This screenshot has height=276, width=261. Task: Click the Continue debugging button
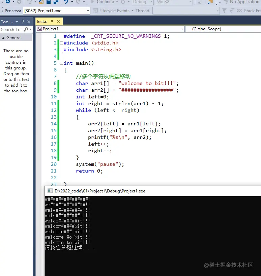[103, 2]
